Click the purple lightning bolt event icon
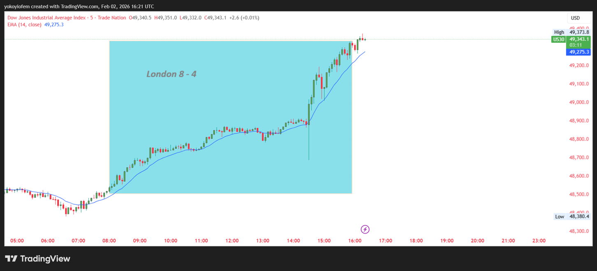Image resolution: width=597 pixels, height=271 pixels. click(x=365, y=229)
